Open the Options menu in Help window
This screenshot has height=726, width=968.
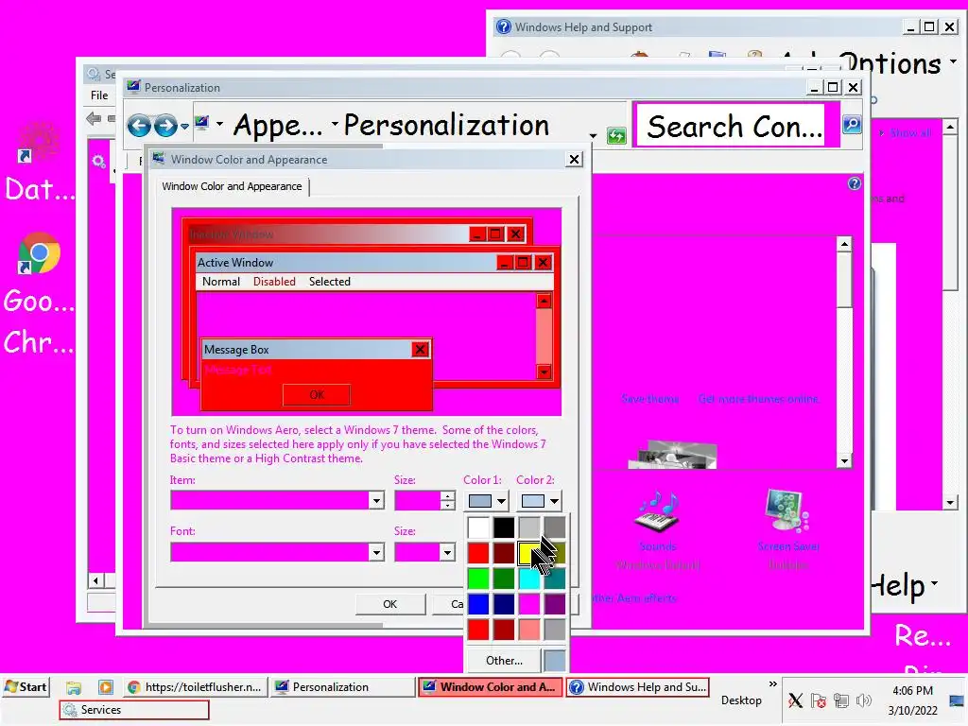point(896,62)
